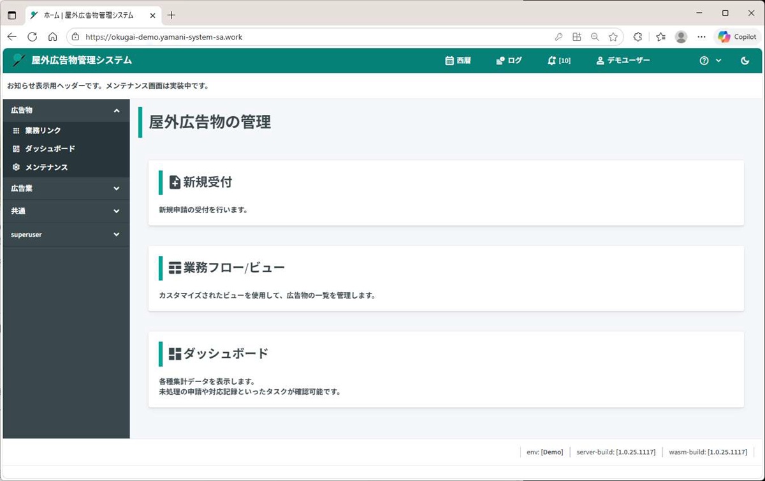Image resolution: width=765 pixels, height=481 pixels.
Task: Open notifications showing 10 unread items
Action: (558, 61)
